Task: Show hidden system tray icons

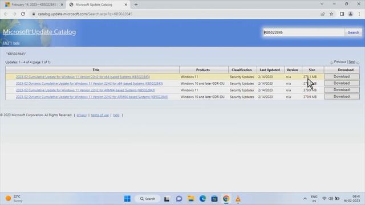Action: [305, 199]
